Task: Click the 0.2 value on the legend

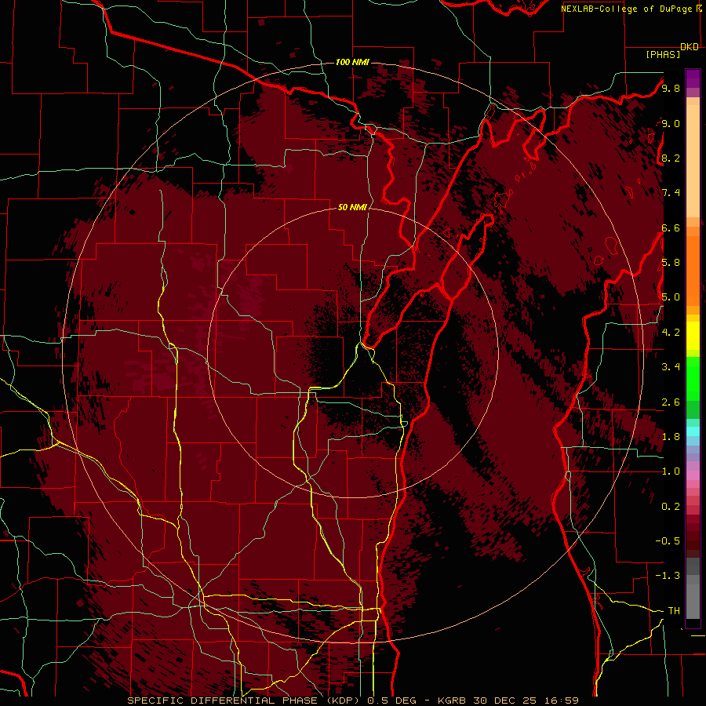Action: [671, 507]
